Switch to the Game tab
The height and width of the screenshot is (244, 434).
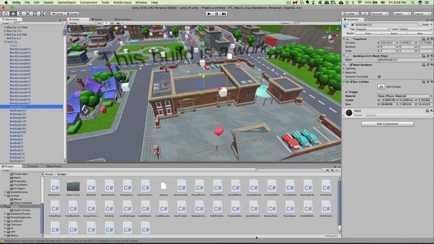click(97, 20)
